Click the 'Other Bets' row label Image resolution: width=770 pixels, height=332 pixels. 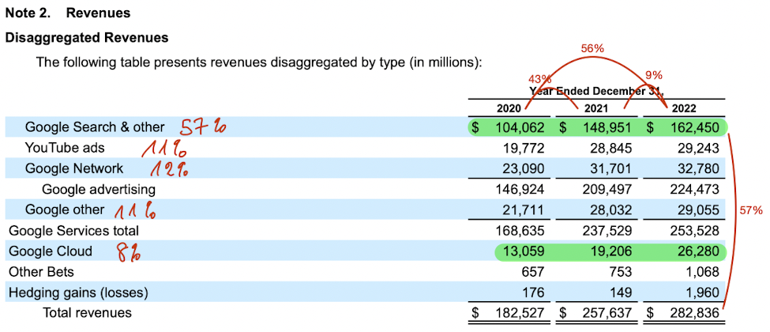point(41,271)
